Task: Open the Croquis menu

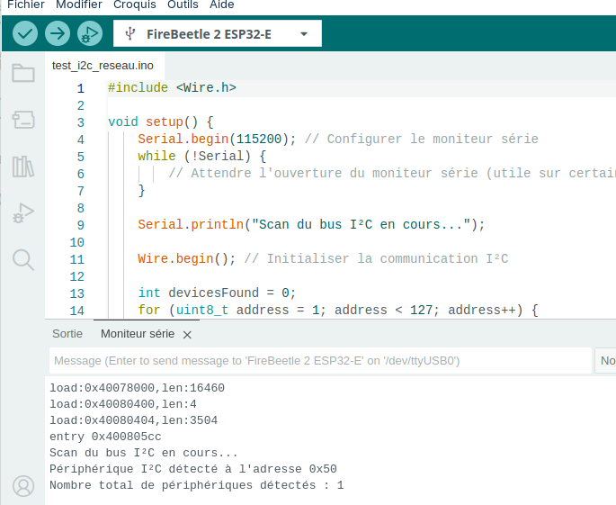Action: click(x=135, y=5)
